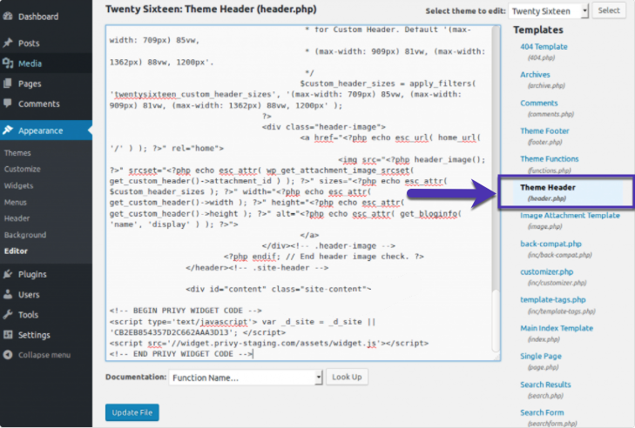635x428 pixels.
Task: Click the 'Templates' heading
Action: [538, 30]
